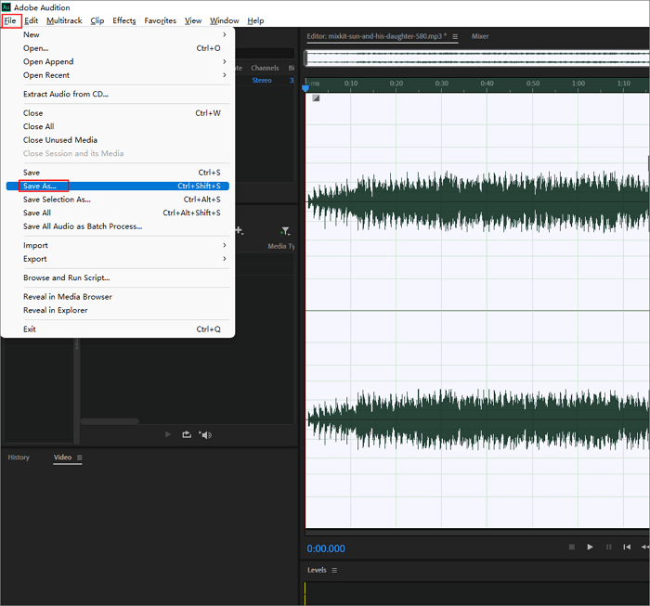Click the plus shortcut icon beside the filter
Image resolution: width=650 pixels, height=606 pixels.
(x=240, y=230)
